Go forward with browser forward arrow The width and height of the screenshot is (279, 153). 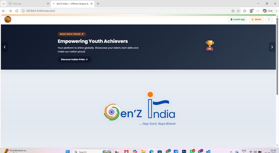(10, 11)
